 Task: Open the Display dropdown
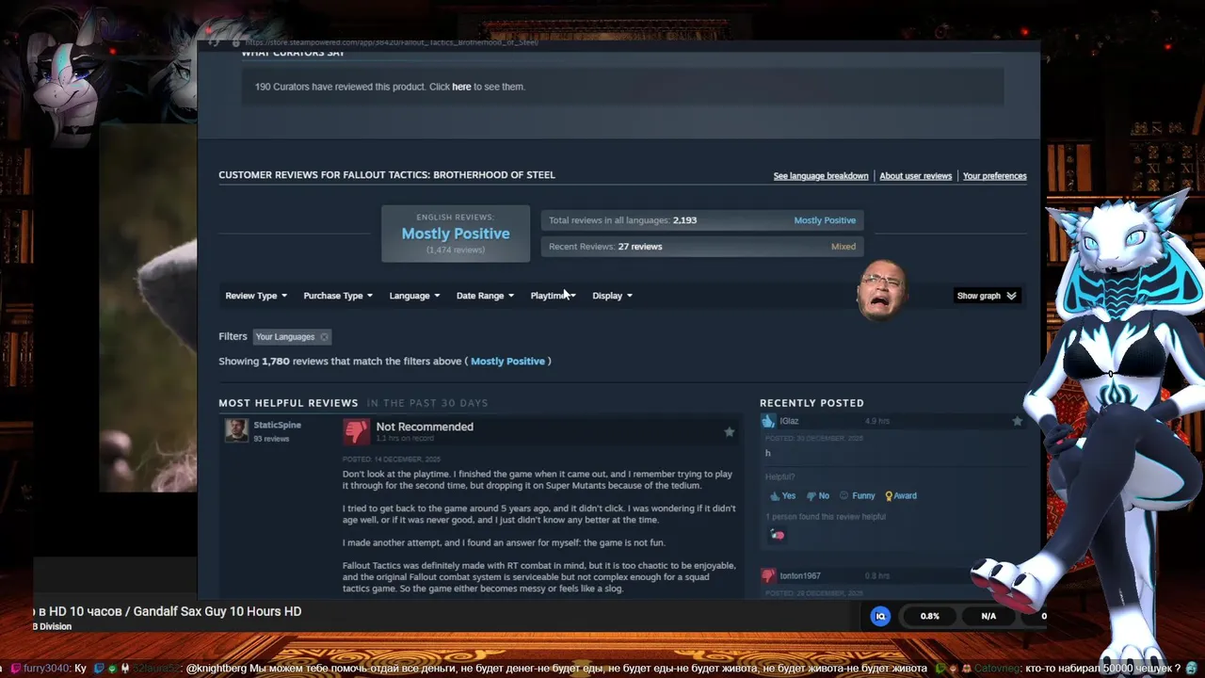[612, 296]
